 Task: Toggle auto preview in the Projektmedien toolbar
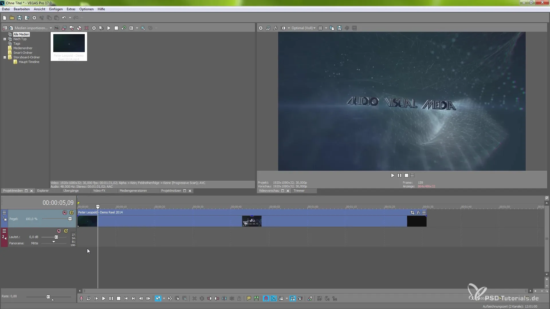(124, 28)
